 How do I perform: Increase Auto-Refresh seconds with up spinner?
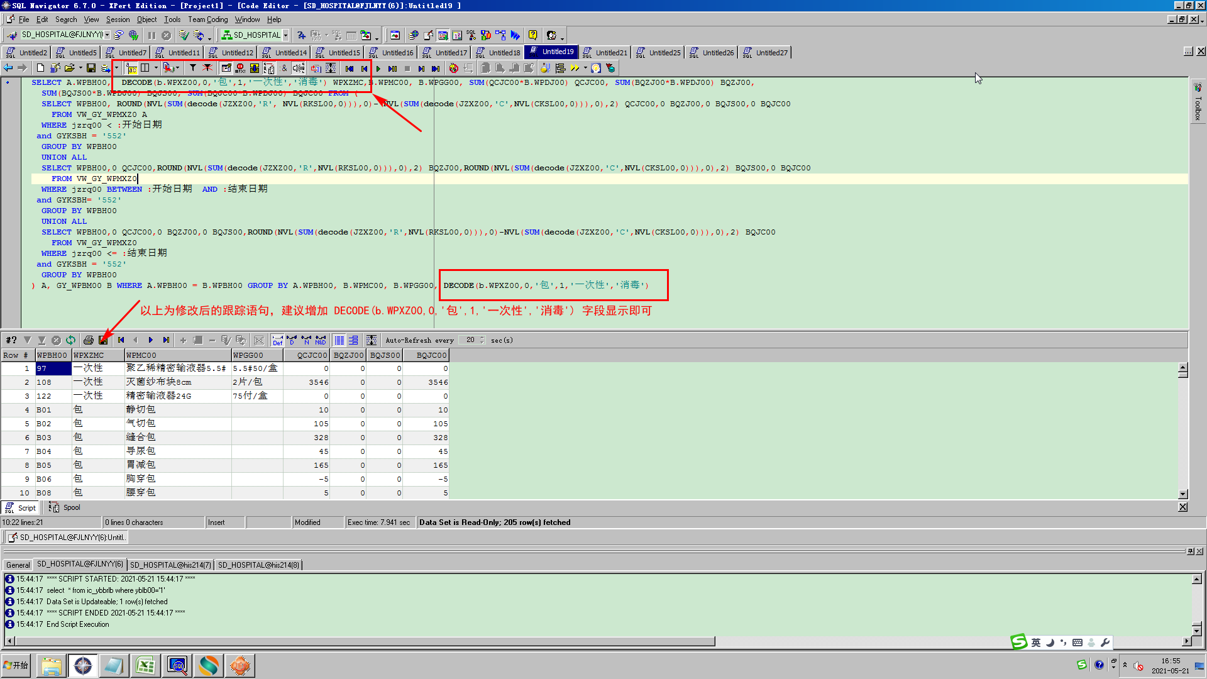[482, 338]
